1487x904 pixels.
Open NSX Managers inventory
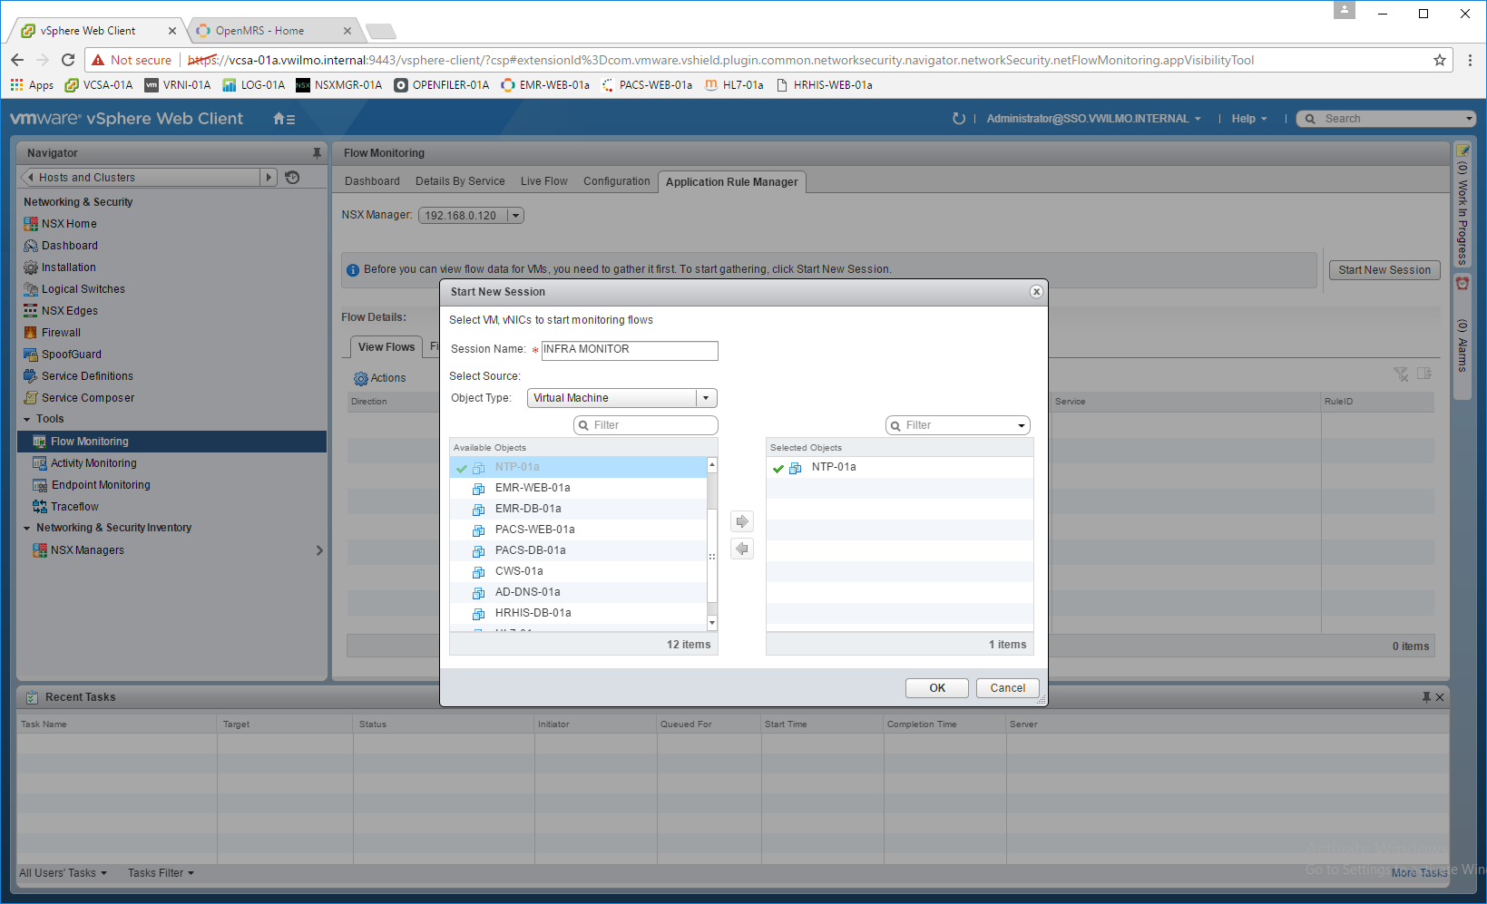pyautogui.click(x=87, y=550)
